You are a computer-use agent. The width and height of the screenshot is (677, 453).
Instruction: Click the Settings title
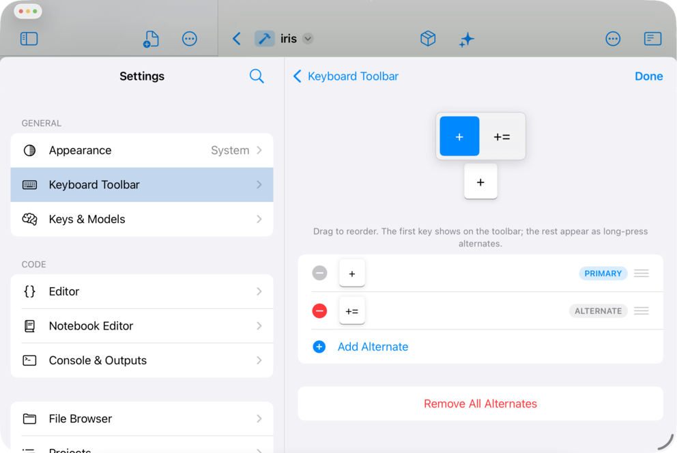[142, 76]
